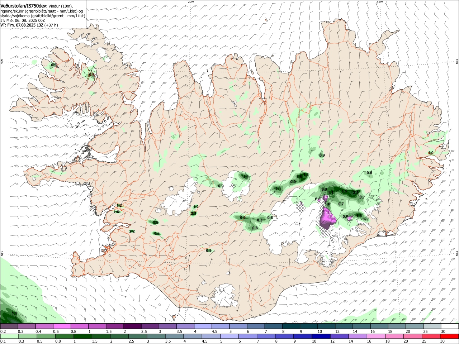Choose the lavender 14 swatch in the rain scale
The width and height of the screenshot is (459, 344).
pos(358,336)
